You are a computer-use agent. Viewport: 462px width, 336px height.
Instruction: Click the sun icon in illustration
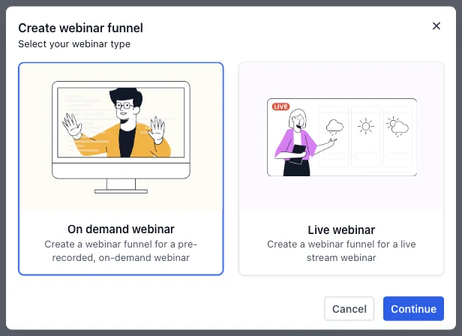(366, 127)
